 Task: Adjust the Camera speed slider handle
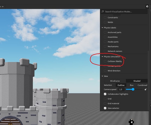(133, 89)
